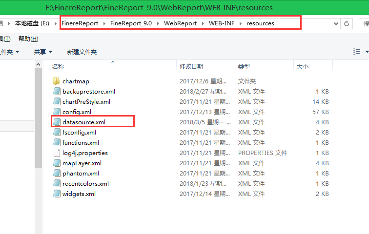
Task: Click the phantom.xml file icon
Action: pos(57,174)
